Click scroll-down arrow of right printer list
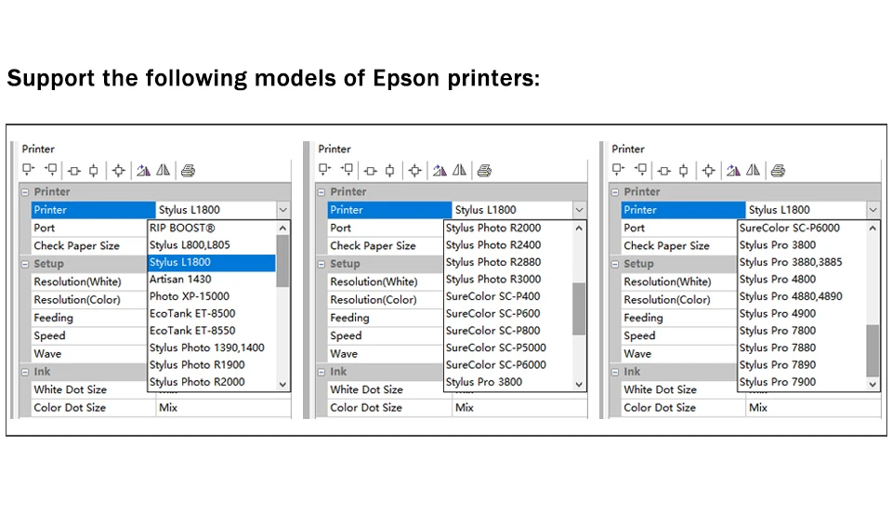The width and height of the screenshot is (892, 511). click(872, 384)
